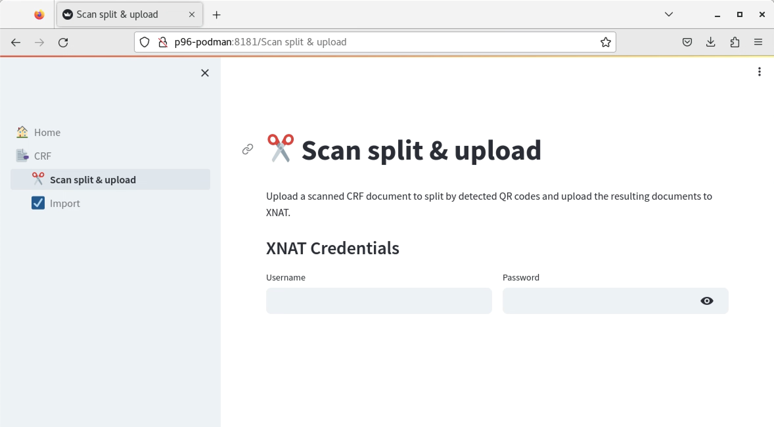Click inside the Username input field
The width and height of the screenshot is (774, 427).
[x=378, y=301]
